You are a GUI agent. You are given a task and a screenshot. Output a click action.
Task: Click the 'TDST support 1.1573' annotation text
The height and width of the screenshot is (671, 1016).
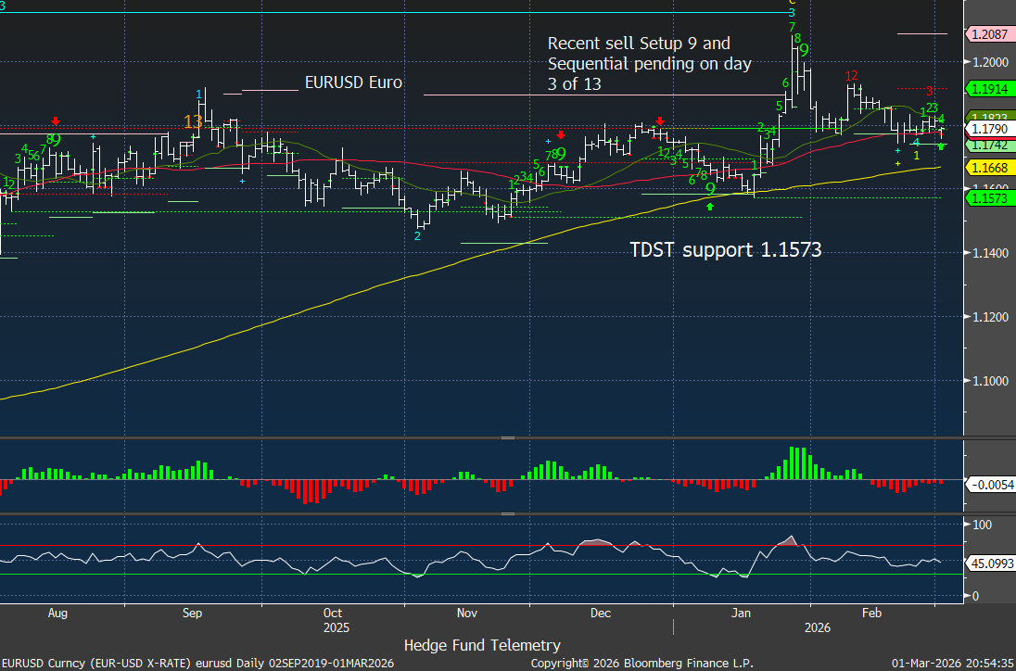(x=726, y=250)
